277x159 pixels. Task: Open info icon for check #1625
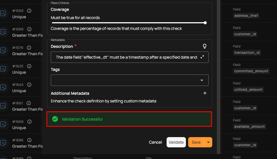point(29,66)
